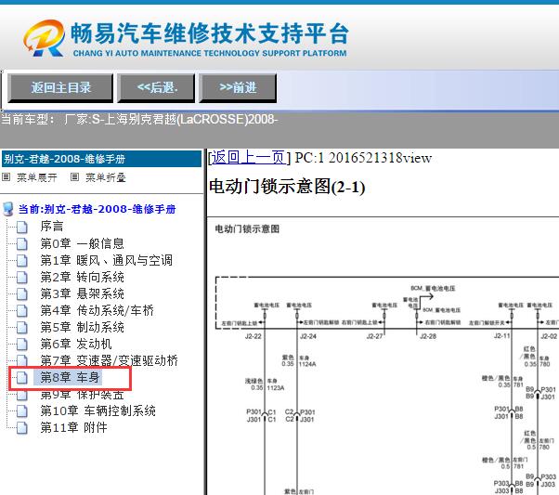
Task: Click the computer icon beside 当前:别克-君越
Action: pyautogui.click(x=7, y=209)
